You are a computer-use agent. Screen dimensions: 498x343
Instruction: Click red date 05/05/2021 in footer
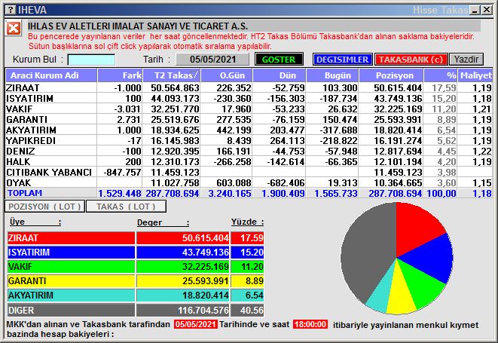point(196,324)
